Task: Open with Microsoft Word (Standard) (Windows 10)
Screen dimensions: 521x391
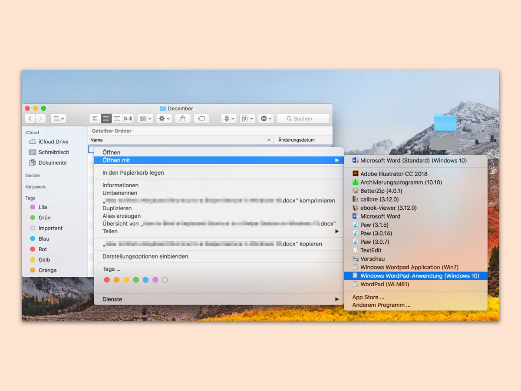Action: [415, 160]
